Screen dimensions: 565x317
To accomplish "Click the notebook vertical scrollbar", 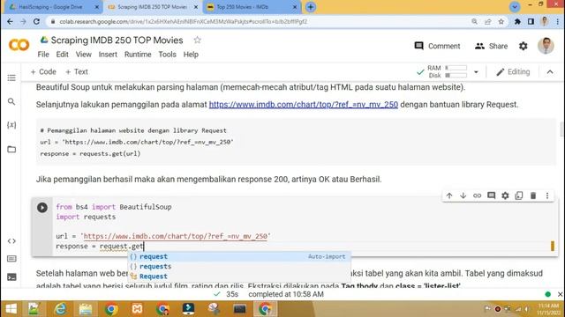I will (561, 129).
